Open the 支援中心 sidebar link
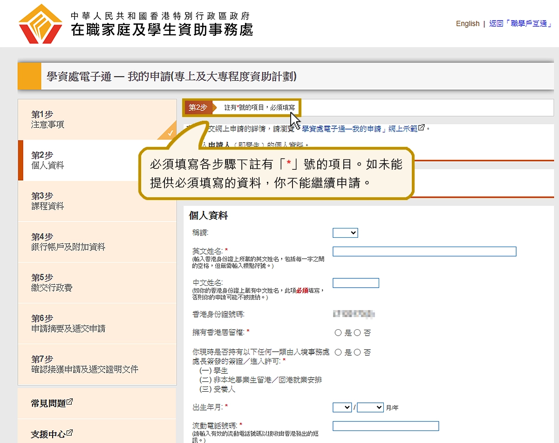Screen dimensions: 559x443 [x=48, y=434]
